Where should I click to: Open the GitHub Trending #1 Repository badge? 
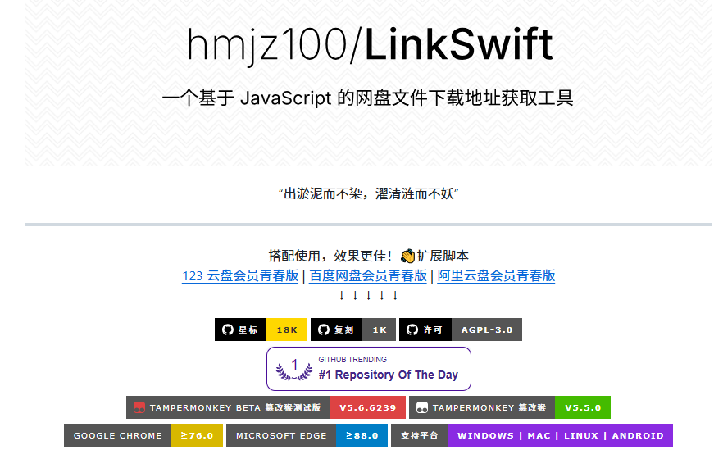point(368,369)
